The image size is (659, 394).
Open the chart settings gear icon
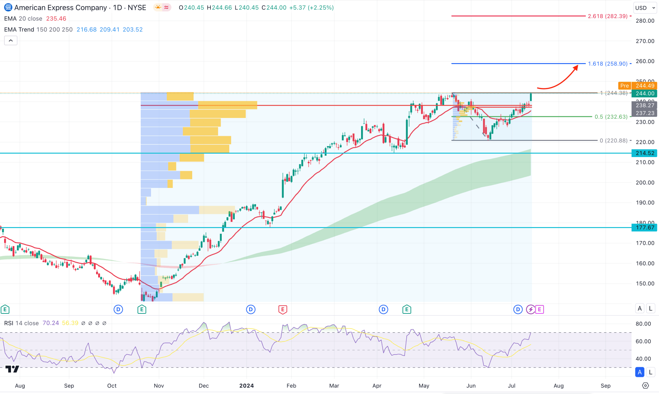(x=645, y=385)
